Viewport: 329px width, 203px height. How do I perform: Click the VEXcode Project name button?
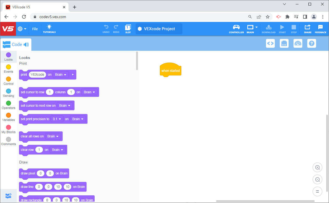pos(159,29)
